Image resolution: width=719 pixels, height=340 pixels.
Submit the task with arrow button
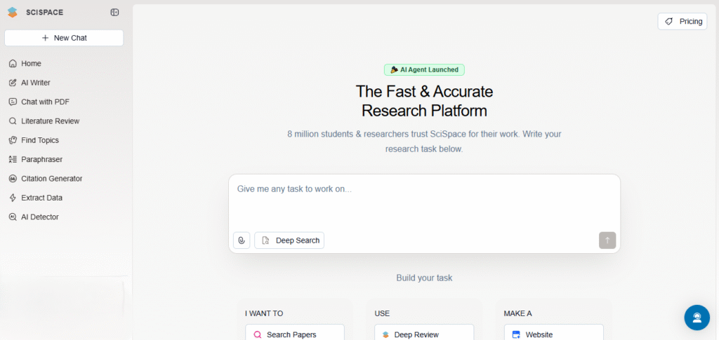coord(607,240)
